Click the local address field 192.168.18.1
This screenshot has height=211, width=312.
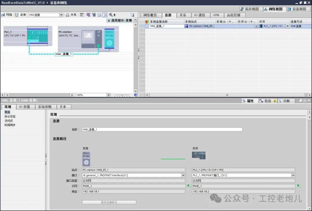click(133, 191)
